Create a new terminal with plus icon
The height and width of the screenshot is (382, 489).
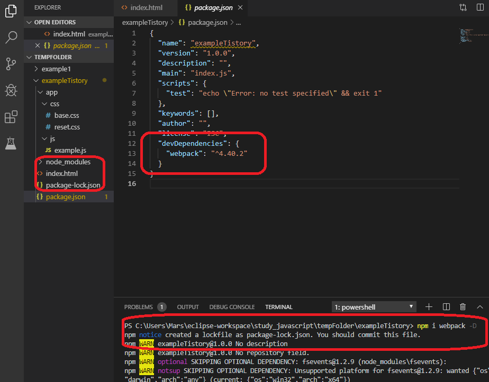click(429, 307)
